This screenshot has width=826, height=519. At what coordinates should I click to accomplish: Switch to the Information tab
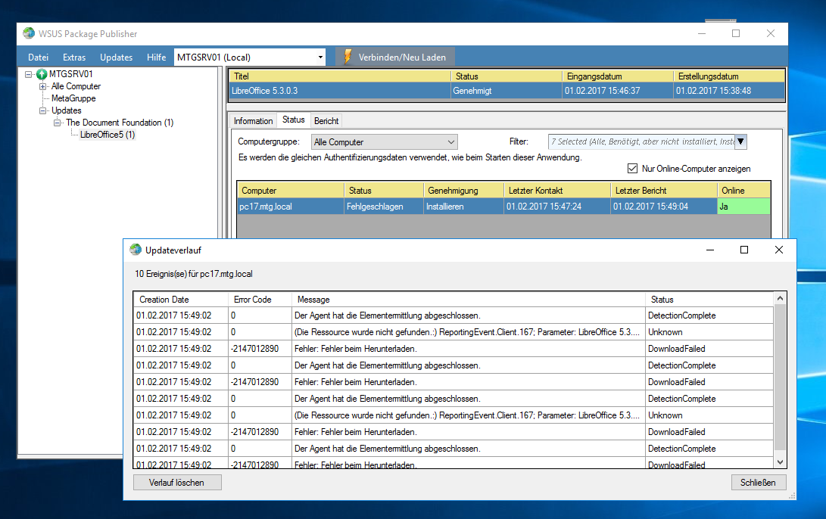254,120
